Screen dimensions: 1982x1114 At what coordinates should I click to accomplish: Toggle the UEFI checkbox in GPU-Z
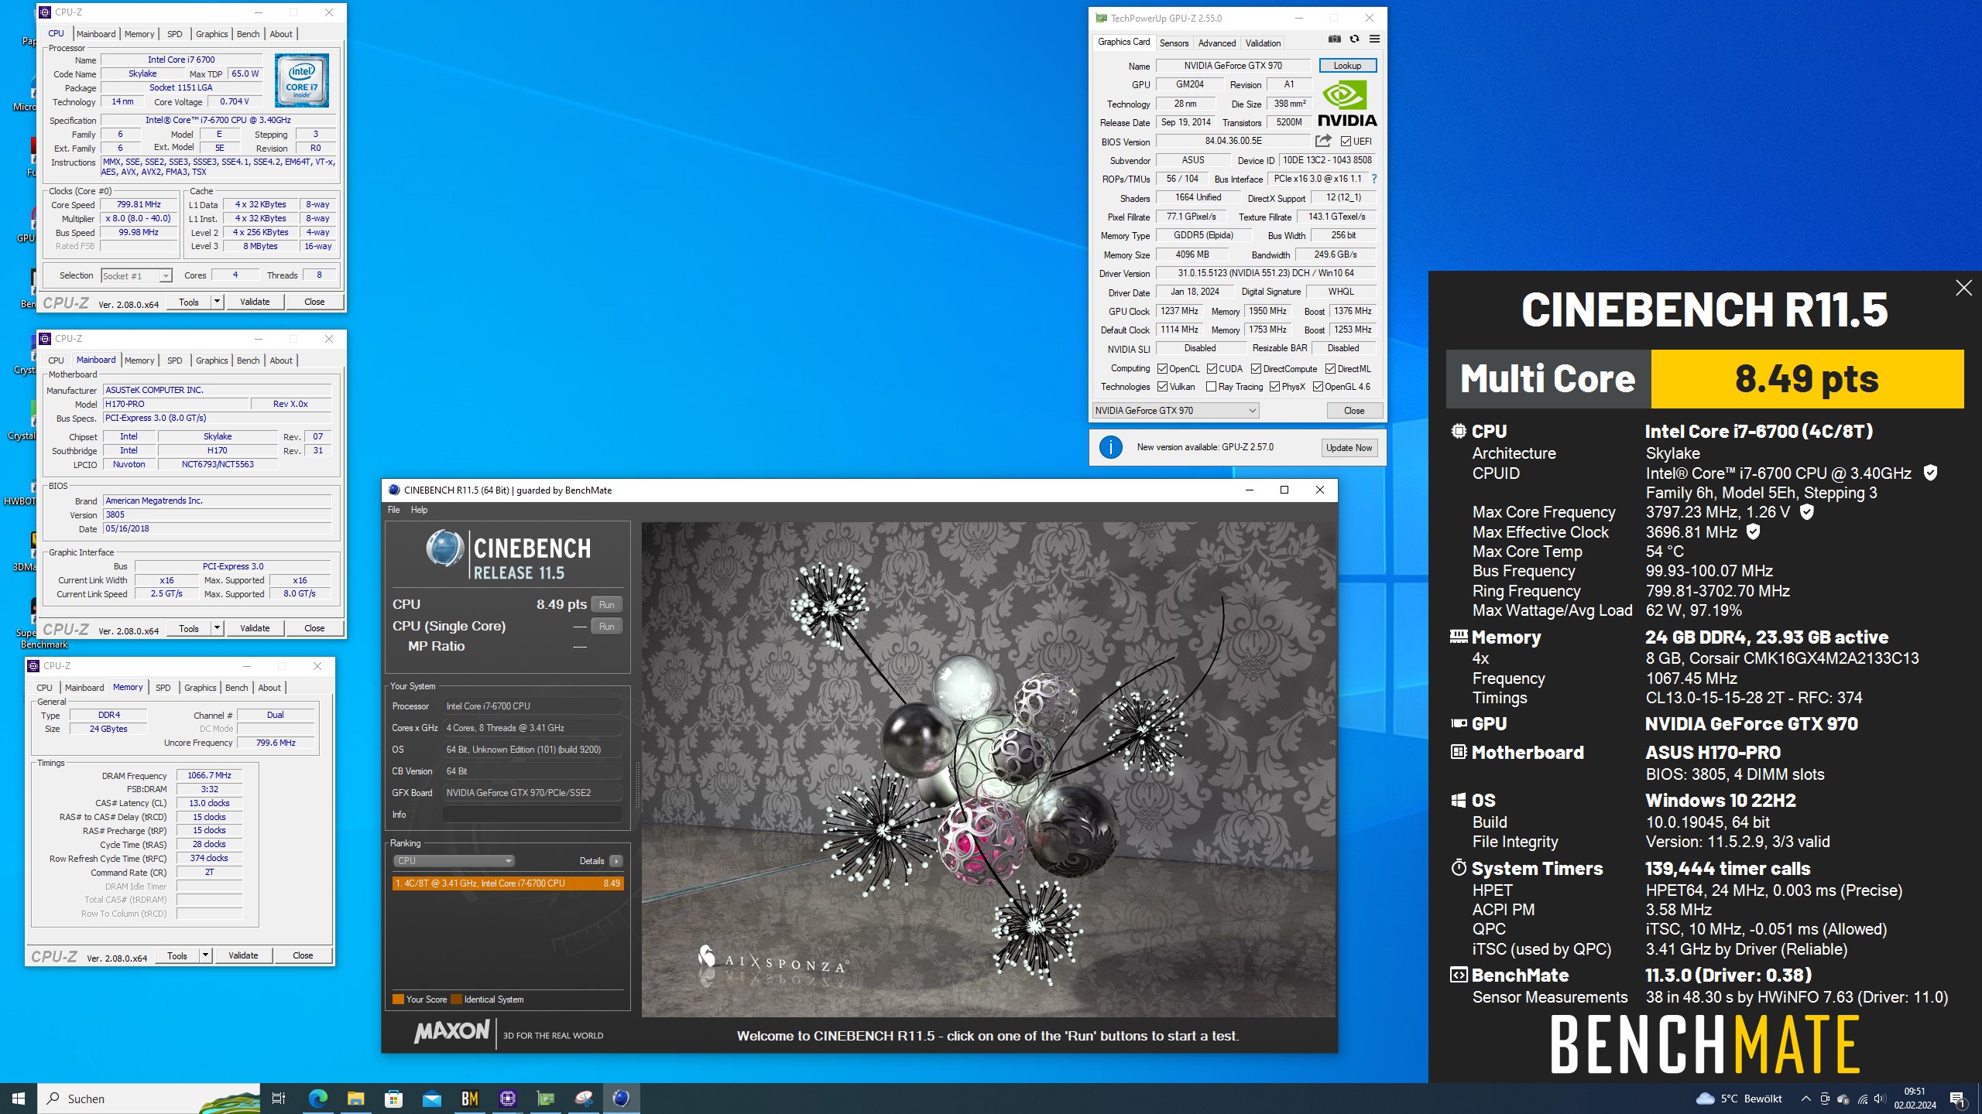(1346, 142)
